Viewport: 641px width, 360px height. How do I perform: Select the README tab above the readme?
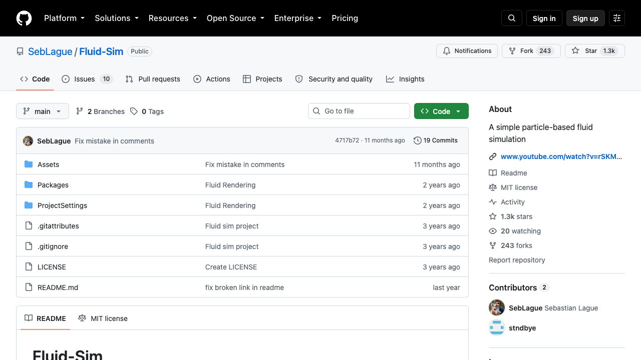tap(45, 318)
